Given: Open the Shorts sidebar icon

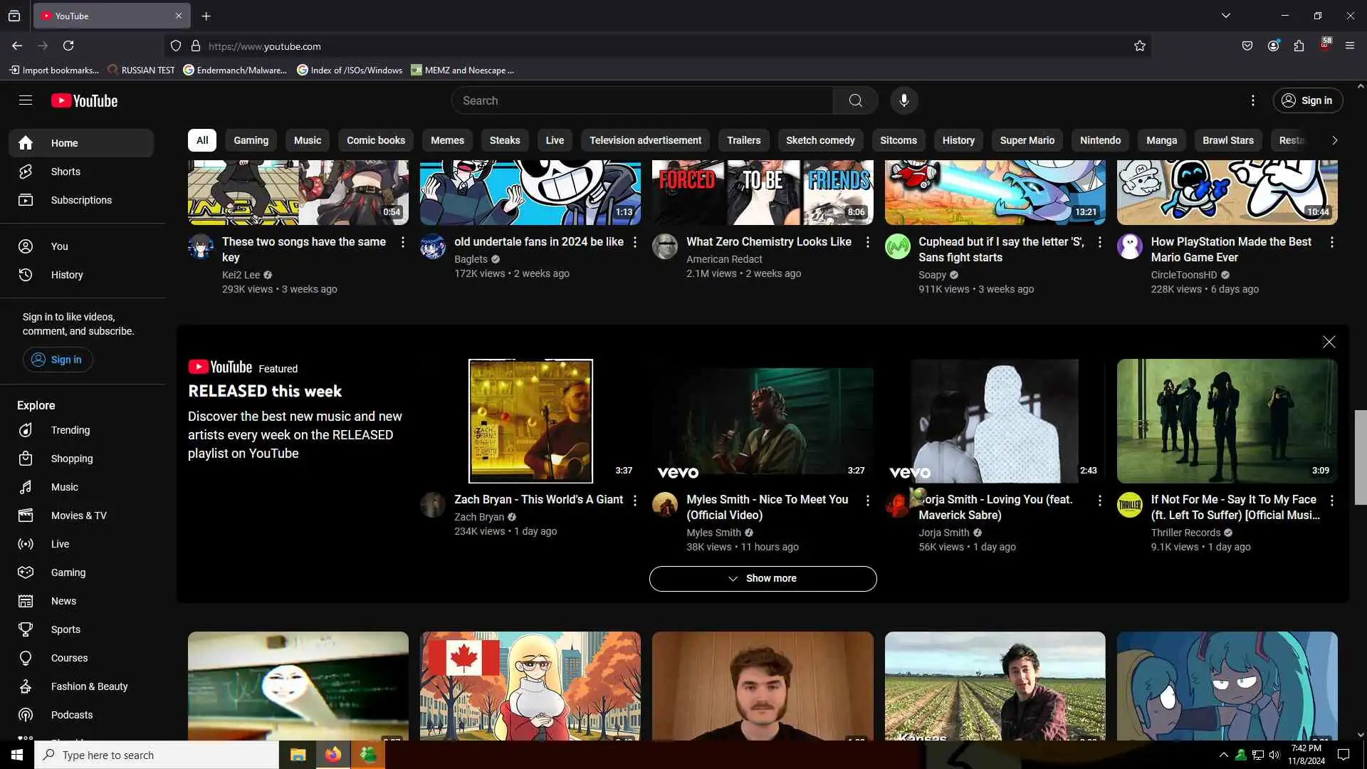Looking at the screenshot, I should pos(26,172).
